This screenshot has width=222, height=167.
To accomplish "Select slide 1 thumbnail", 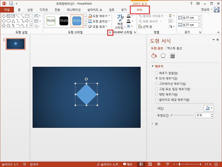I will (x=16, y=44).
